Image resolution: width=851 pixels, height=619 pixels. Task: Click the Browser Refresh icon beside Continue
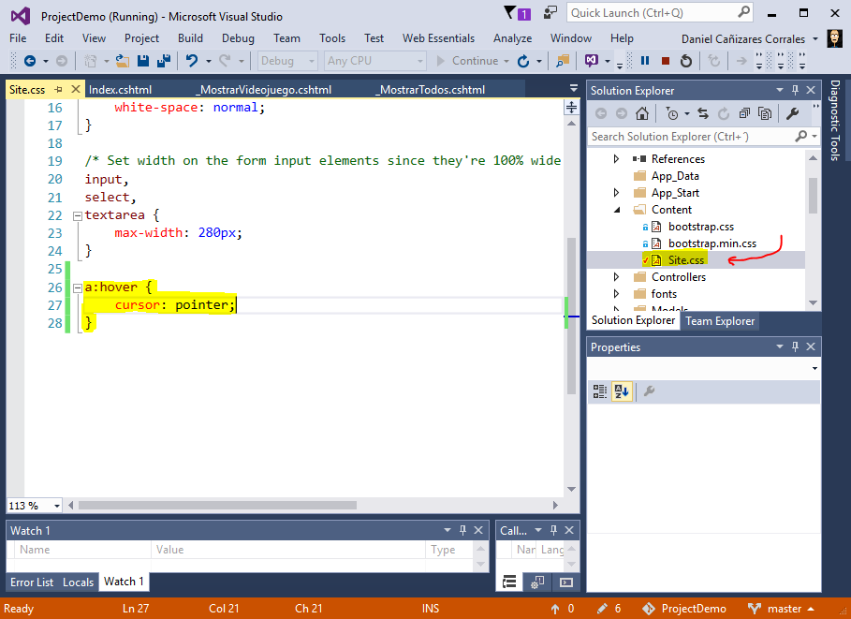pos(523,61)
